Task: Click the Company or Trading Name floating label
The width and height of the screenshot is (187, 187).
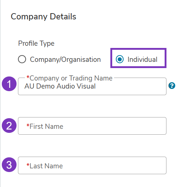Action: tap(69, 78)
